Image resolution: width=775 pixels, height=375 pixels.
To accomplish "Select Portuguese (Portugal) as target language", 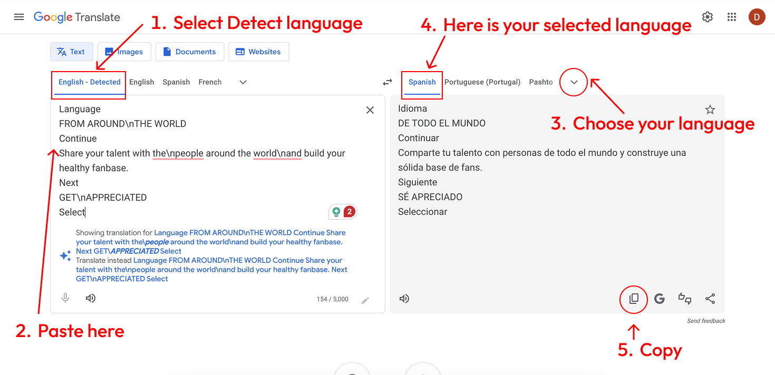I will [482, 82].
